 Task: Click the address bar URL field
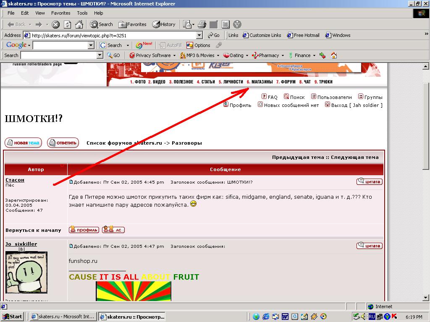[x=113, y=36]
